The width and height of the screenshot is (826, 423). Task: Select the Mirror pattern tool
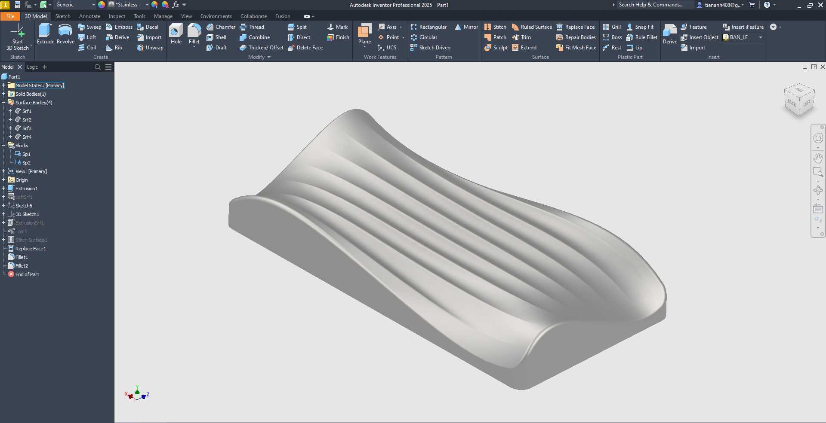[x=466, y=27]
